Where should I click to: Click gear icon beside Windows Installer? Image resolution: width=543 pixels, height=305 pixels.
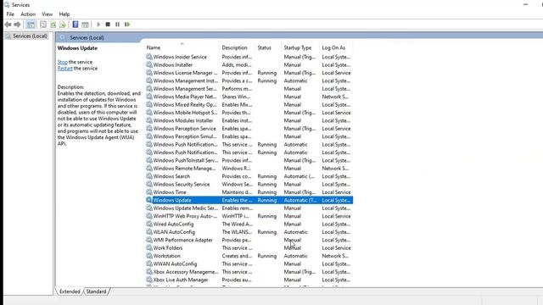pos(149,64)
